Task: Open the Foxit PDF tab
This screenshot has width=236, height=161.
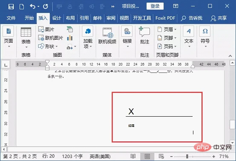Action: [x=165, y=18]
